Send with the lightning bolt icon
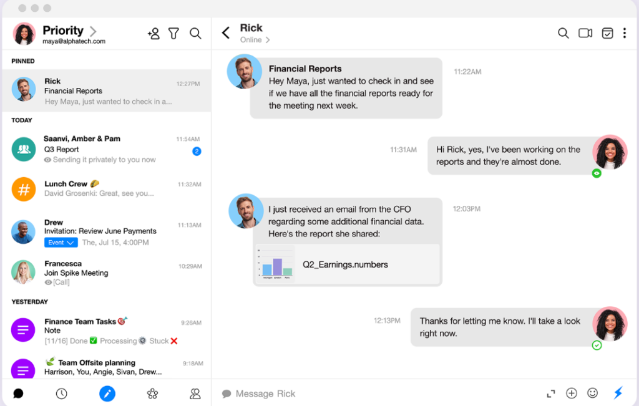Image resolution: width=639 pixels, height=406 pixels. (618, 394)
